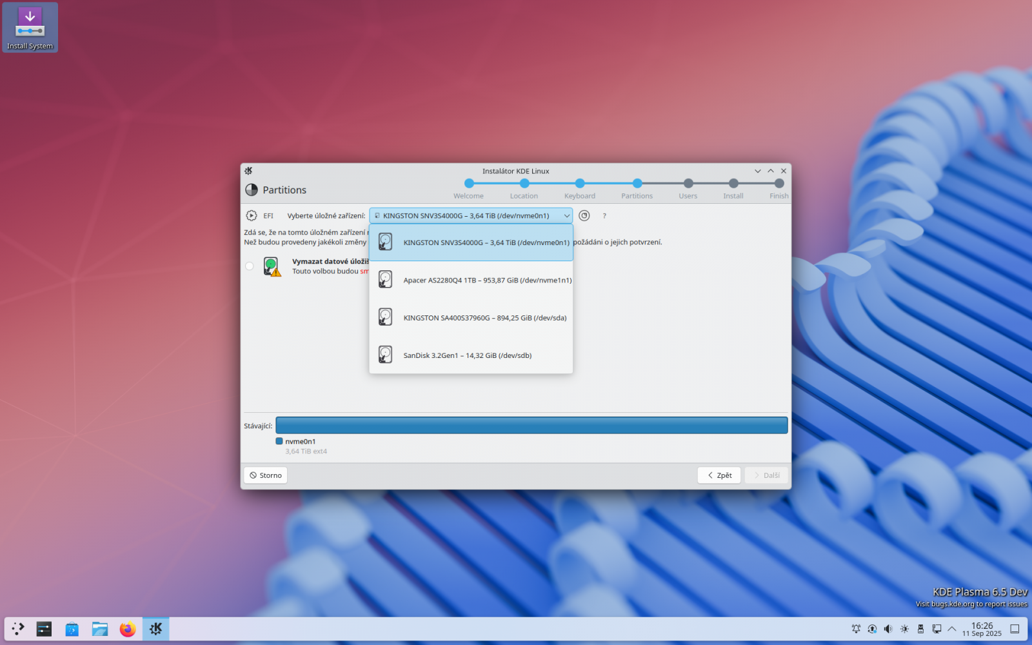Click the Welcome step marker

(x=469, y=183)
